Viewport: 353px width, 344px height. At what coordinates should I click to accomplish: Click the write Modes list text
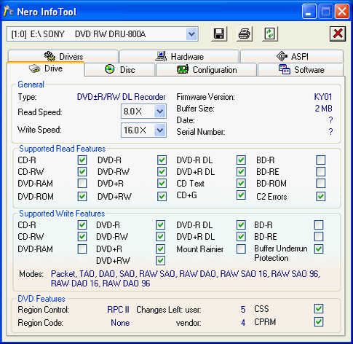tap(186, 278)
